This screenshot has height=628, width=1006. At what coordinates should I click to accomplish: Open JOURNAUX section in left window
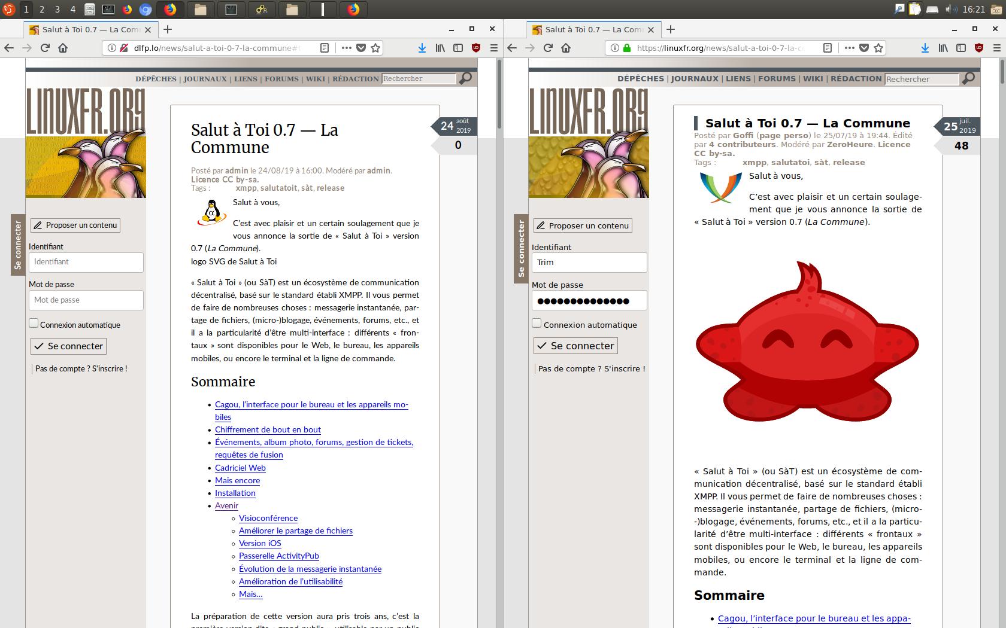[205, 78]
